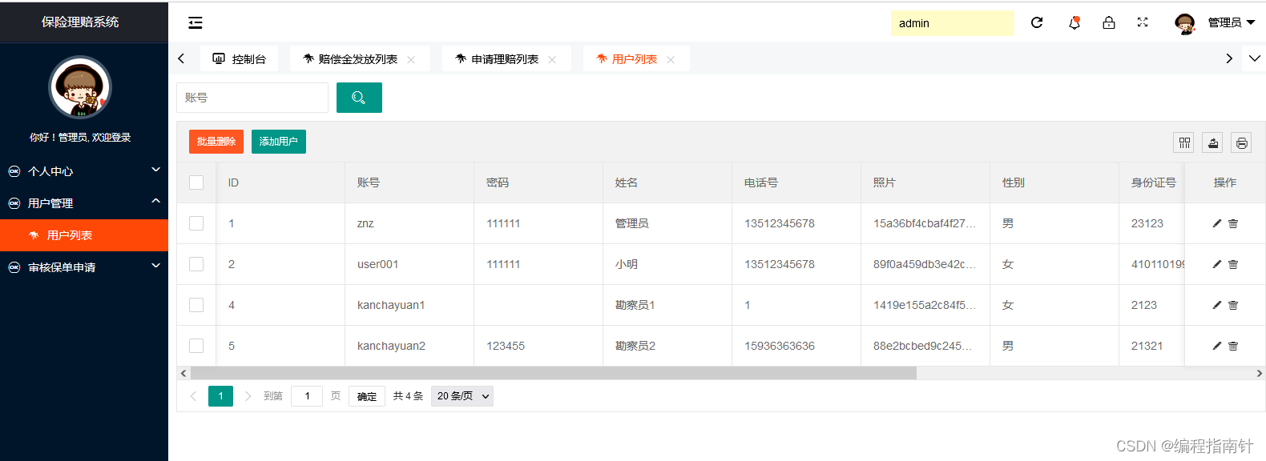Click the refresh icon in top bar
The height and width of the screenshot is (461, 1266).
pyautogui.click(x=1037, y=22)
